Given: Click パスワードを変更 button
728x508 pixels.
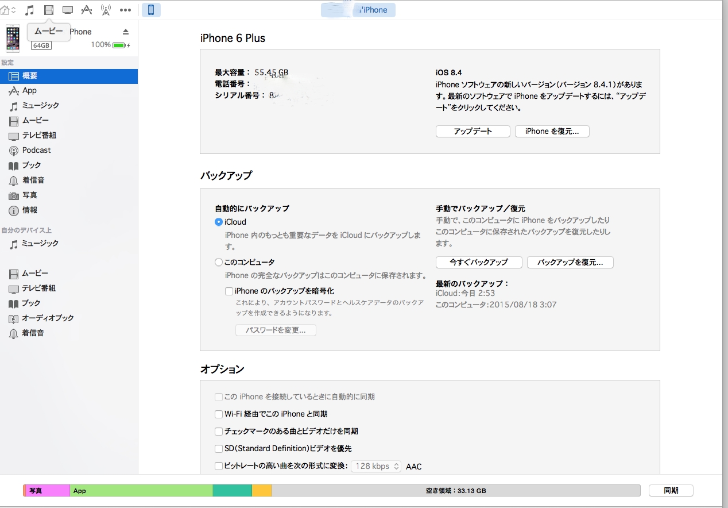Looking at the screenshot, I should point(276,330).
